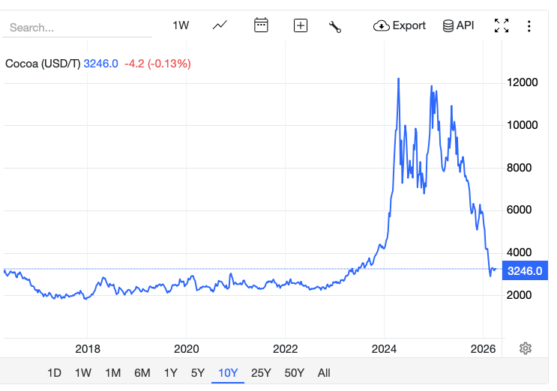Select the 1Y time range
This screenshot has height=391, width=557.
tap(170, 373)
